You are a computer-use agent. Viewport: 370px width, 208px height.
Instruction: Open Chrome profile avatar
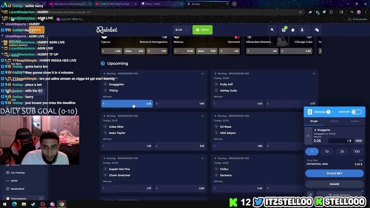(x=359, y=12)
